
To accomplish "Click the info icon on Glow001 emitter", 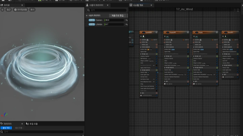I will point(237,32).
